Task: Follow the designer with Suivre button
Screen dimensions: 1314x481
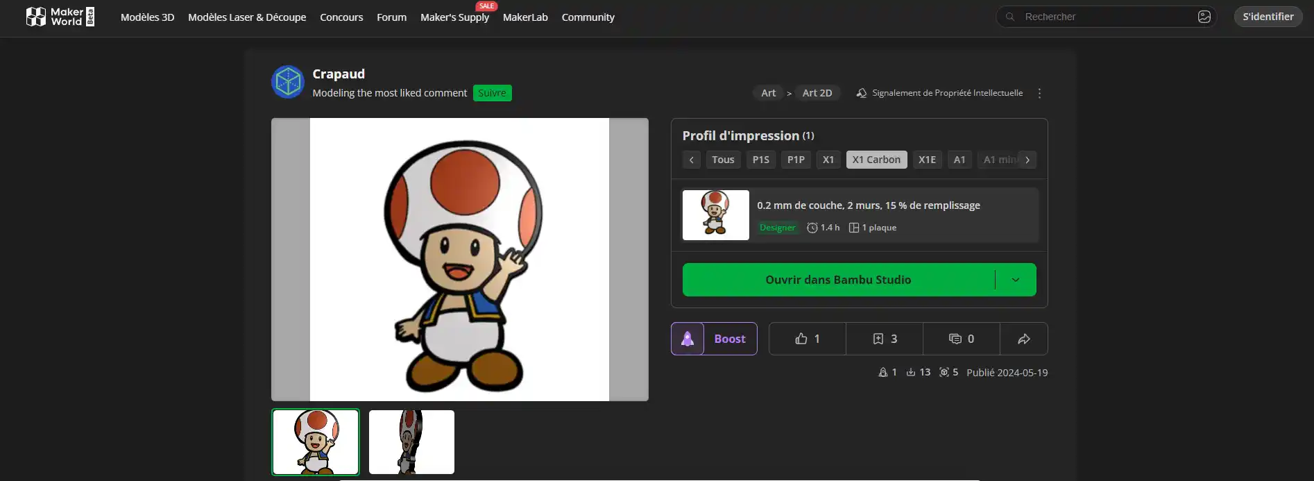Action: (492, 93)
